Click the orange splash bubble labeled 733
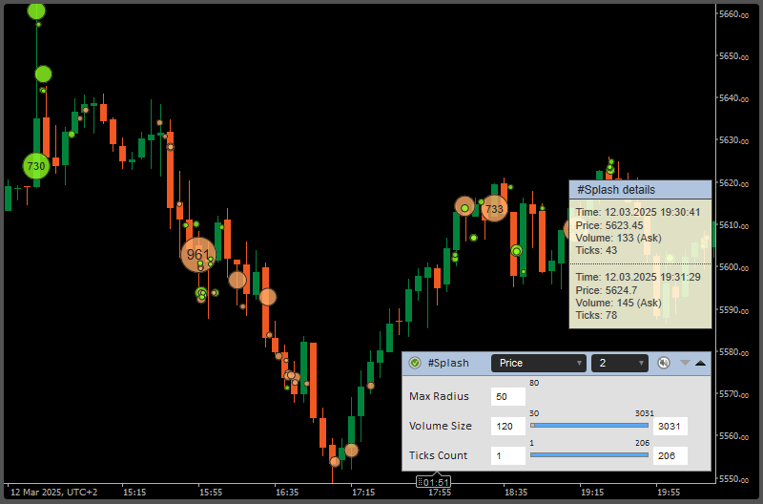The height and width of the screenshot is (504, 763). [x=494, y=208]
